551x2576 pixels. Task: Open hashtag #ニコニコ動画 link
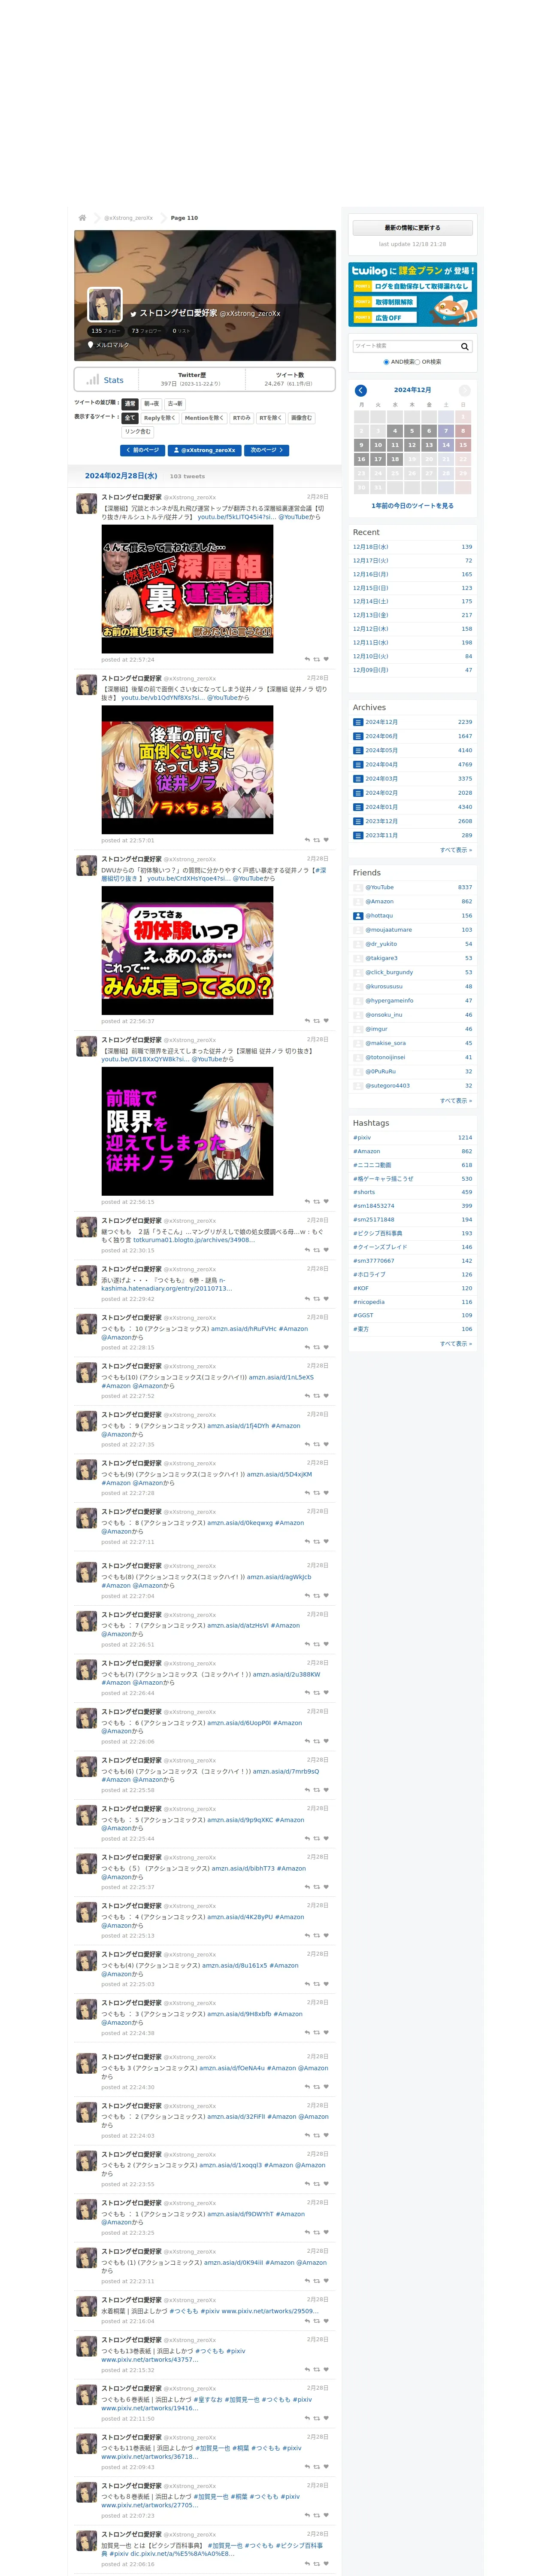click(372, 1165)
